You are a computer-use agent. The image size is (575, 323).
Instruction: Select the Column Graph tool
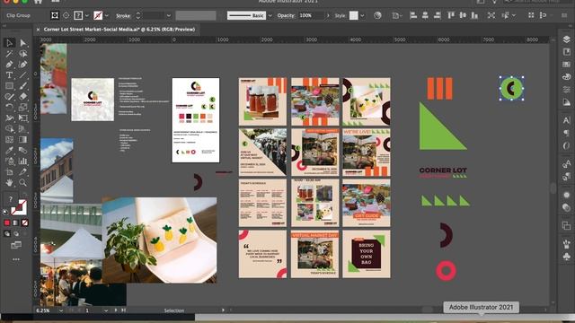[x=23, y=161]
